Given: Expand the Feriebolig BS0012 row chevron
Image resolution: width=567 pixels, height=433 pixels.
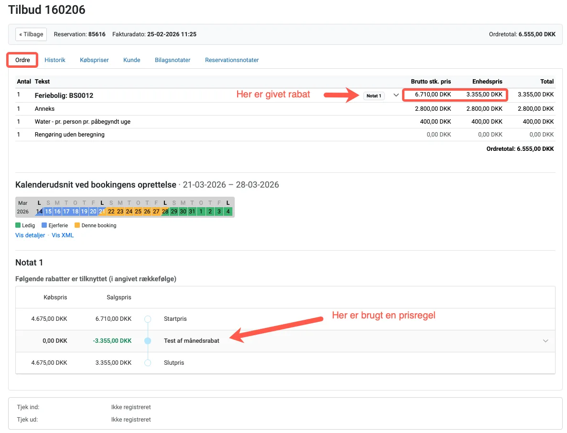Looking at the screenshot, I should pyautogui.click(x=396, y=95).
